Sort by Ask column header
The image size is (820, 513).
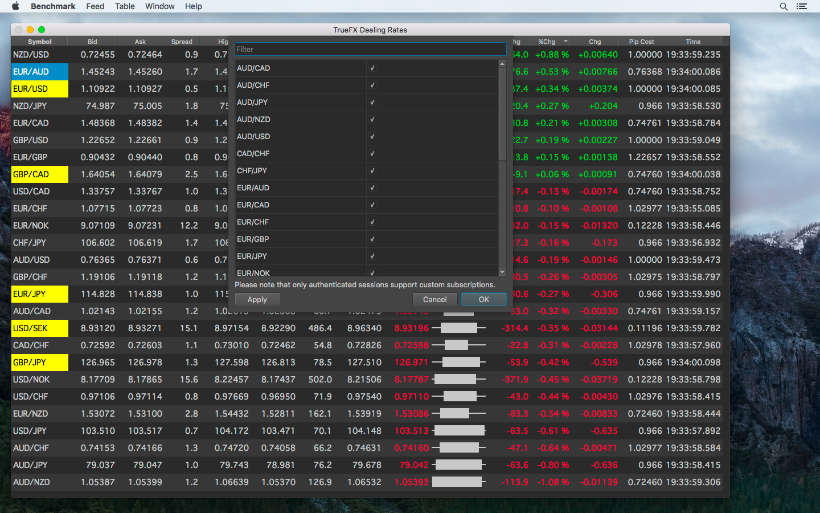coord(140,42)
